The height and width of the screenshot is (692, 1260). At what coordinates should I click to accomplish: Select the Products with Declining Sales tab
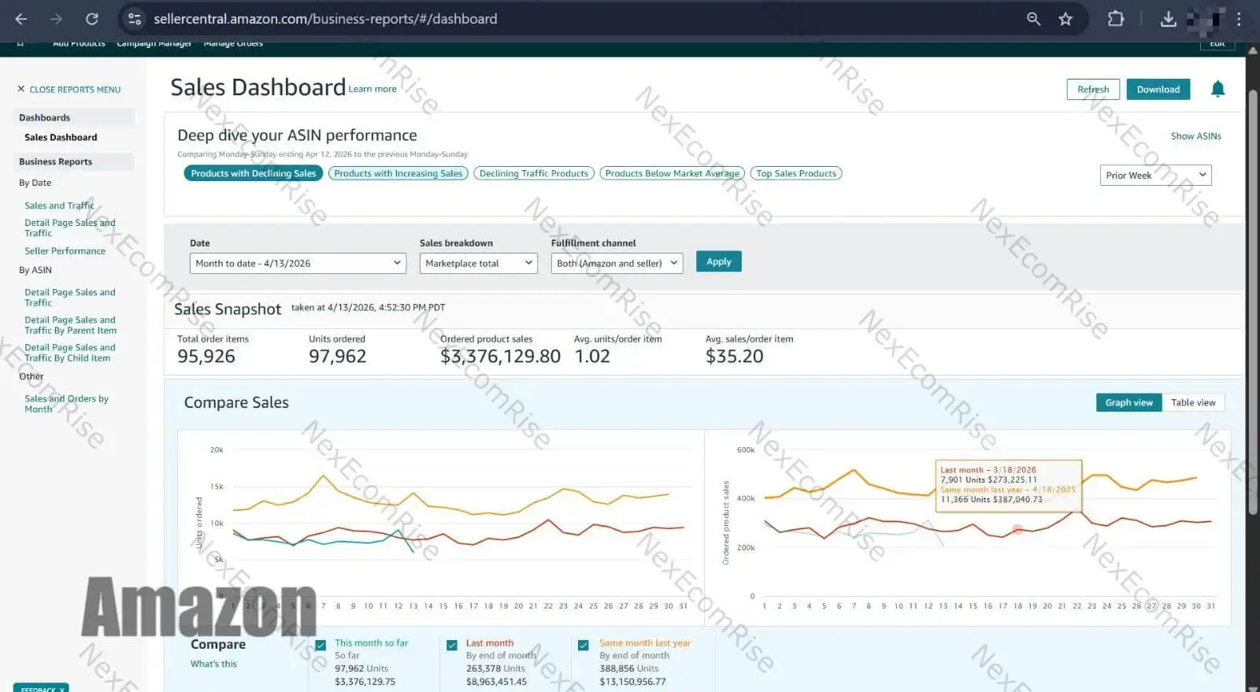(254, 173)
